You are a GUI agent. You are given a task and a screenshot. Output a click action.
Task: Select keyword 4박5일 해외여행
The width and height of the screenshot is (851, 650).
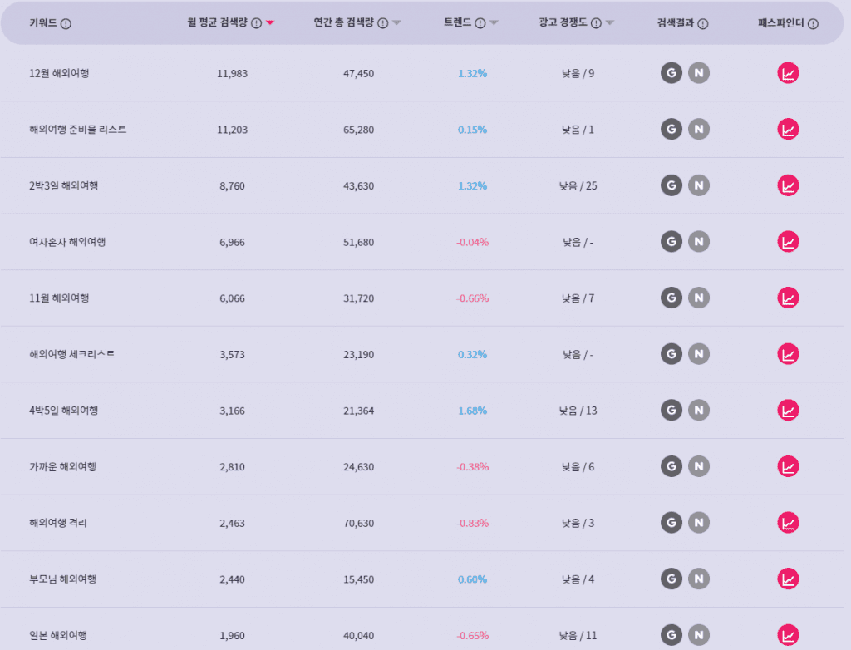point(63,411)
